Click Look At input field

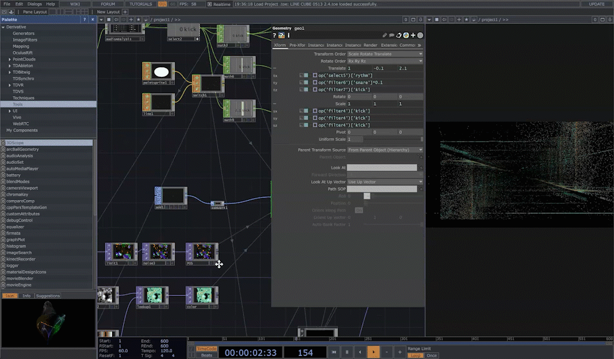[x=382, y=167]
